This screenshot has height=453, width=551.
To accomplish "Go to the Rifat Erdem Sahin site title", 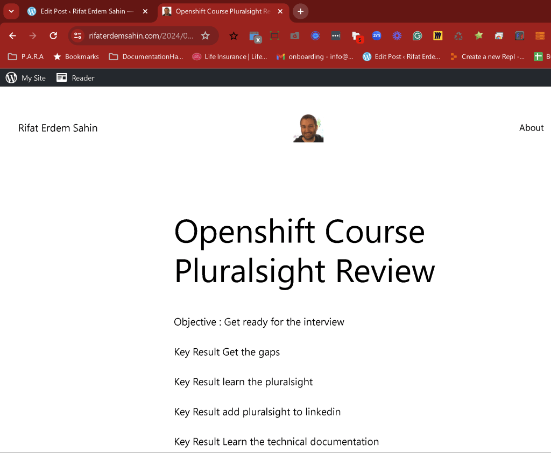I will pos(58,128).
